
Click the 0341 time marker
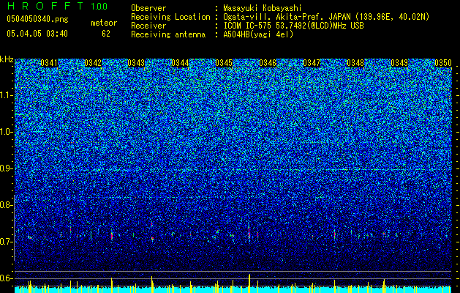[49, 63]
